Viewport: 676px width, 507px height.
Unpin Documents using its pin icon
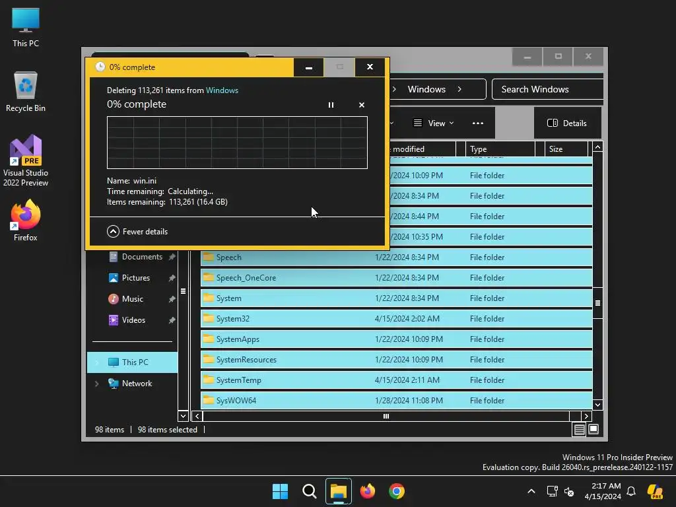coord(172,257)
